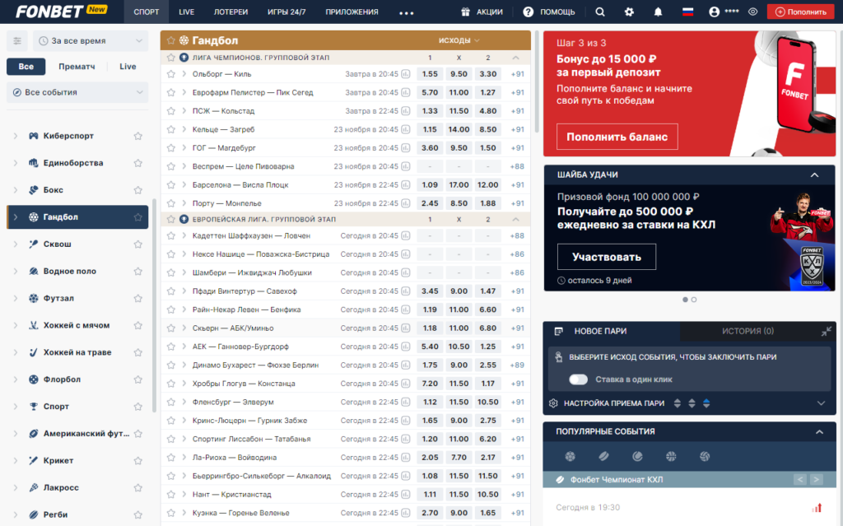Open the help question mark icon
843x526 pixels.
pos(528,12)
